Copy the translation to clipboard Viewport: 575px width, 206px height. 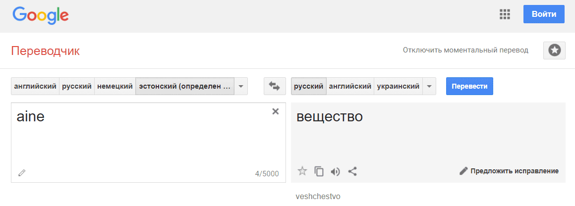point(319,171)
